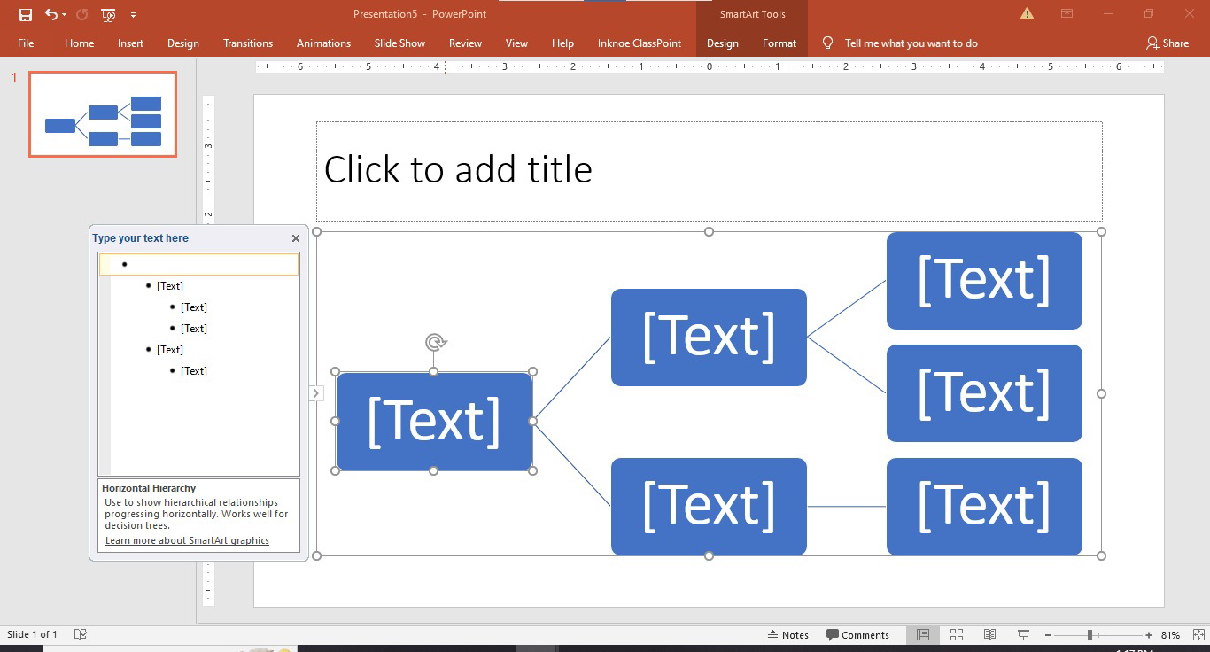
Task: Click the zoom slider handle
Action: pos(1090,634)
